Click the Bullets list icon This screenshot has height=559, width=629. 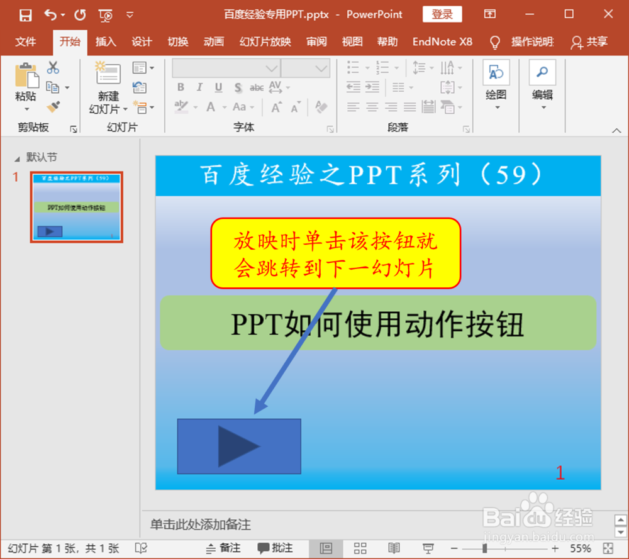pyautogui.click(x=353, y=67)
